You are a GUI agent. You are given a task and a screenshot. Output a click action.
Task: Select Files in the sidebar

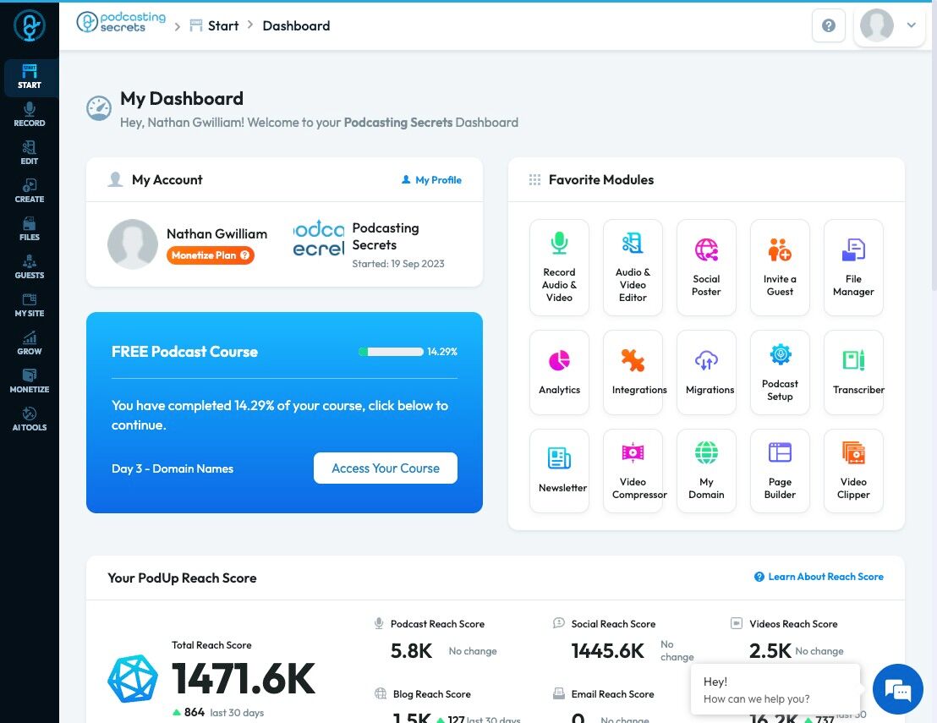click(30, 229)
